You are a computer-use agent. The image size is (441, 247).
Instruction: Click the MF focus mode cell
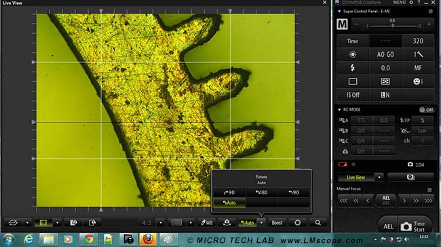click(418, 68)
